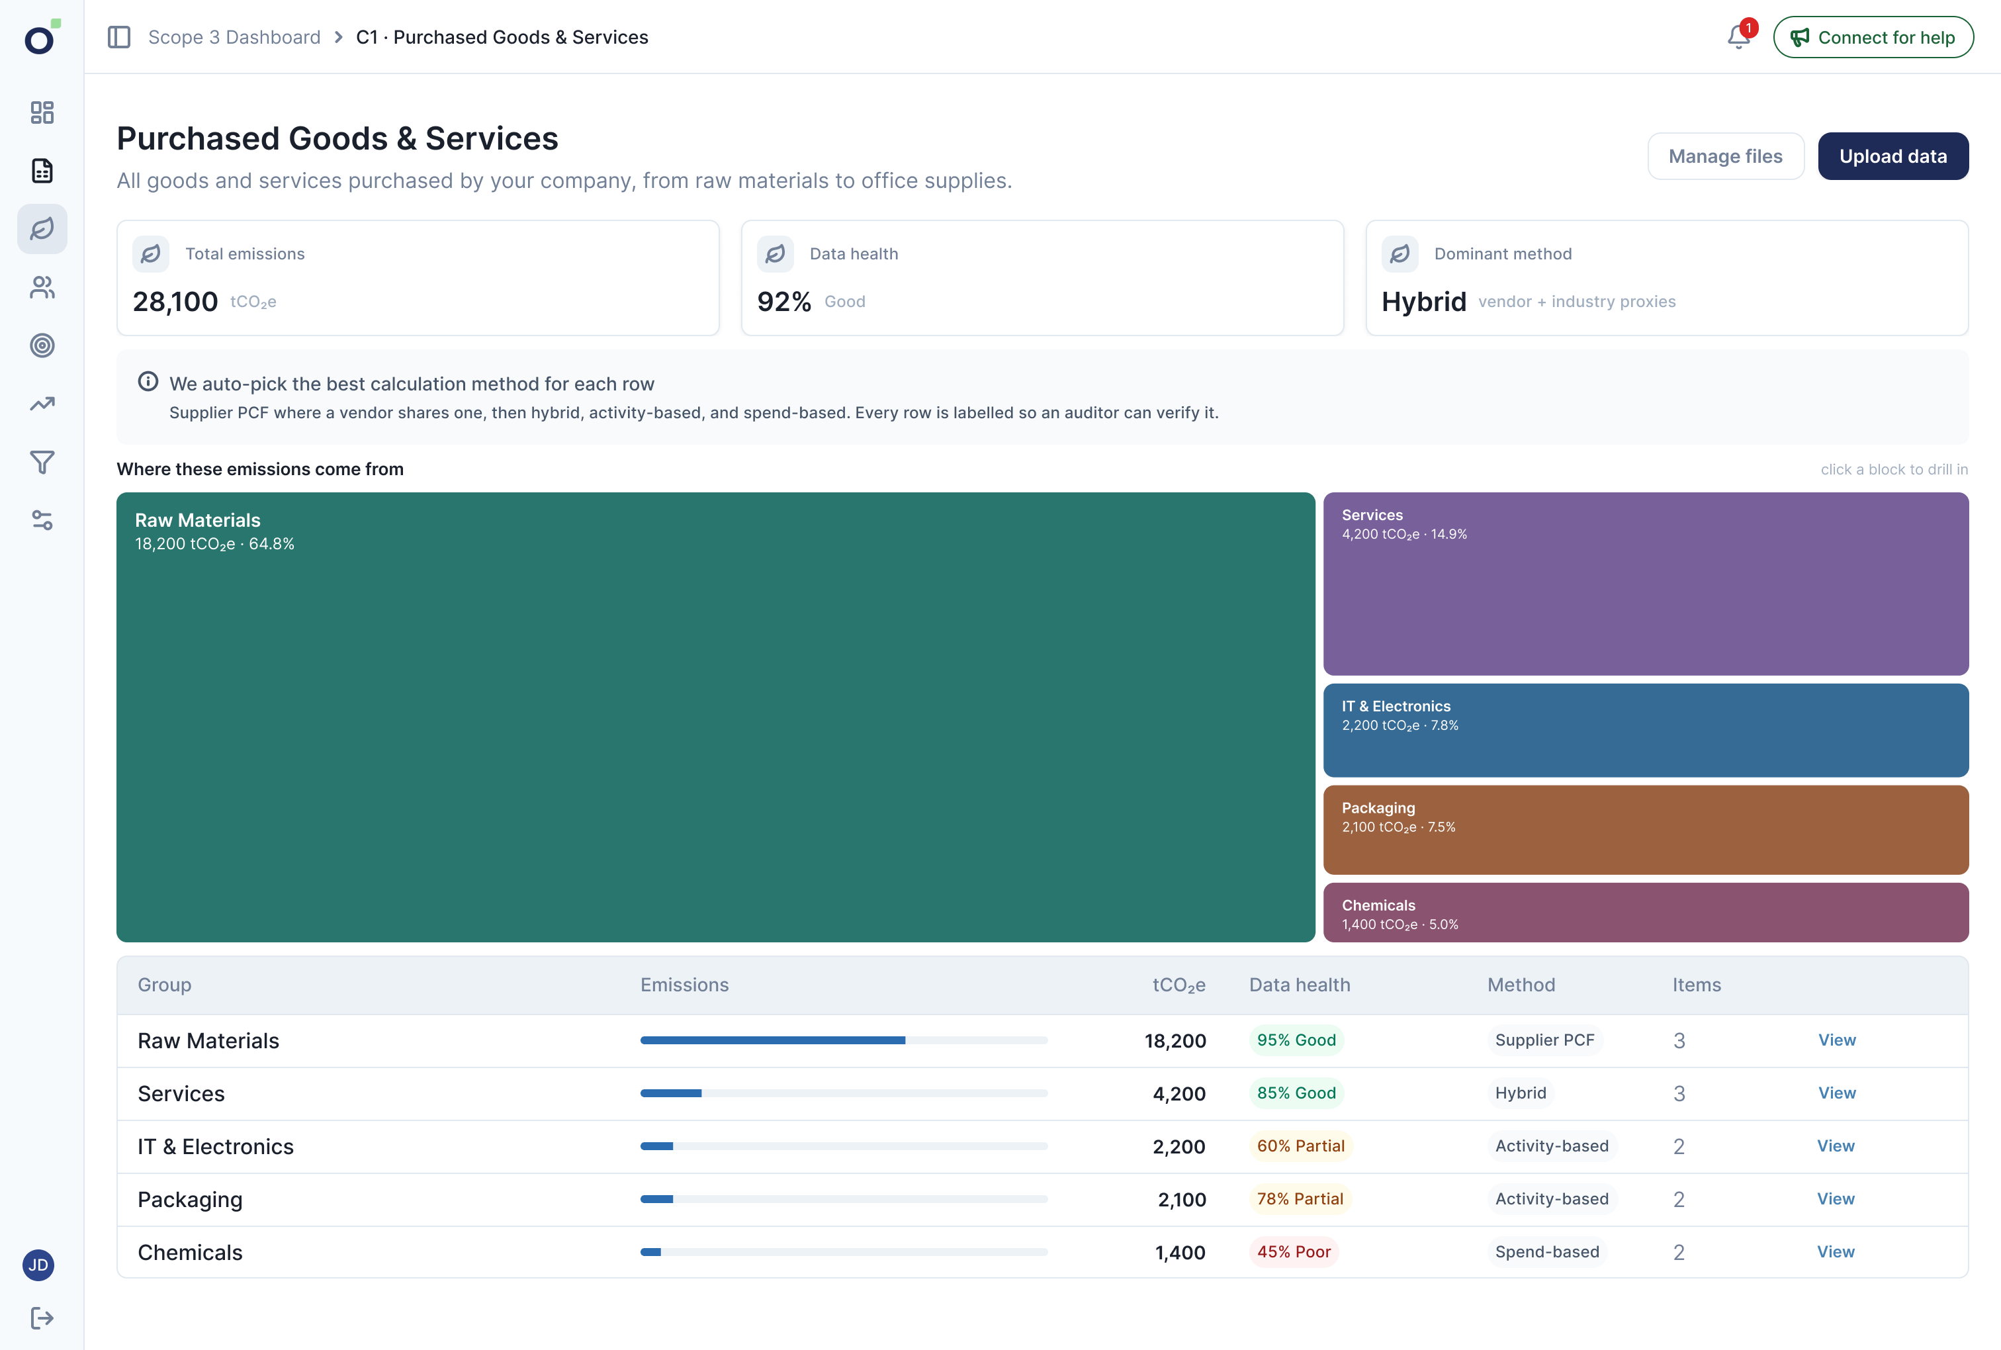Click the JD user avatar
Viewport: 2001px width, 1350px height.
pos(39,1265)
